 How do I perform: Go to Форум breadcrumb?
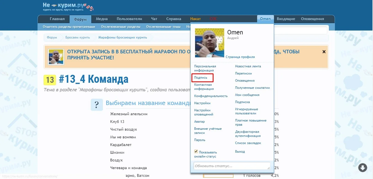[52, 37]
